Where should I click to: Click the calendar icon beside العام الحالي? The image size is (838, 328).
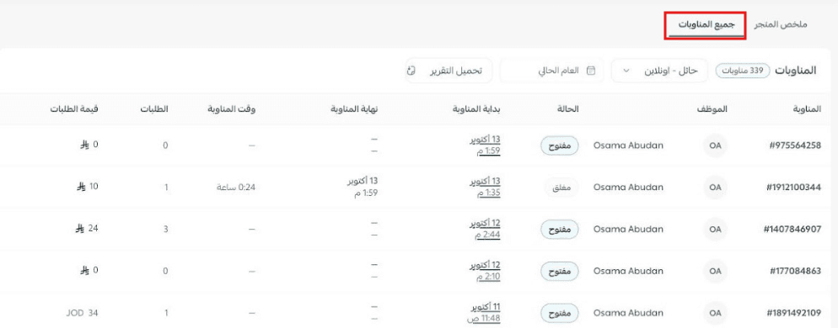(x=591, y=71)
